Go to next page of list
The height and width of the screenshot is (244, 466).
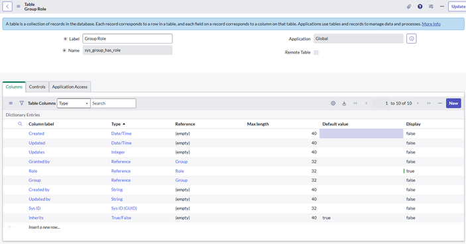pyautogui.click(x=418, y=103)
